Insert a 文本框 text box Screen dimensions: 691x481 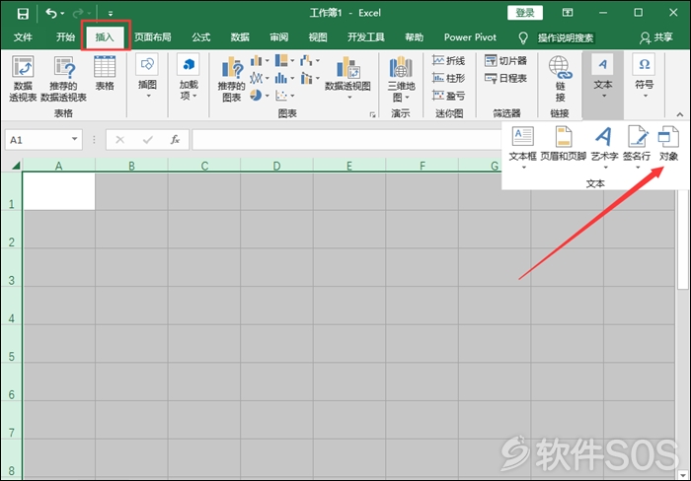click(x=522, y=148)
